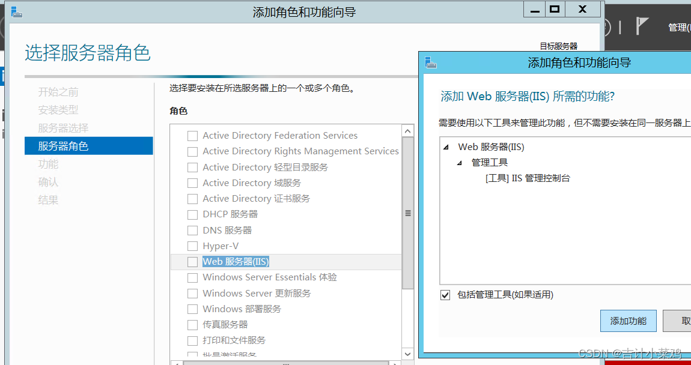
Task: Go to 结果 wizard step
Action: (48, 201)
